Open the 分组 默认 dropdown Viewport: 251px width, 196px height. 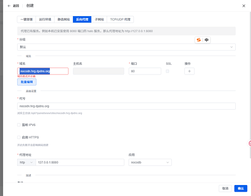click(126, 47)
